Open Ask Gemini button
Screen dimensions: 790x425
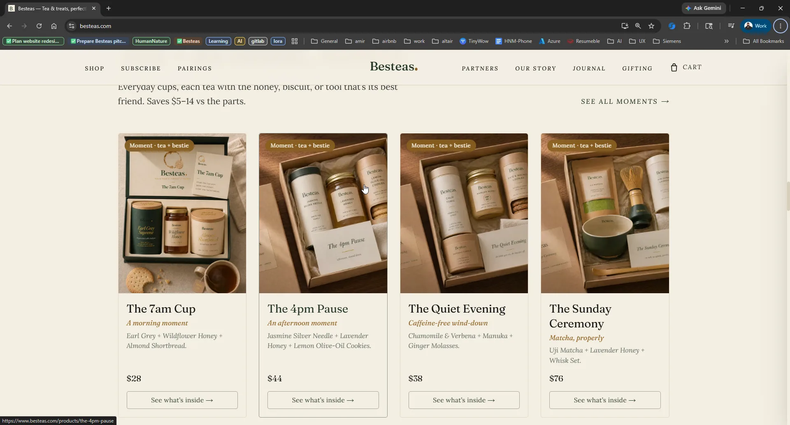(704, 8)
